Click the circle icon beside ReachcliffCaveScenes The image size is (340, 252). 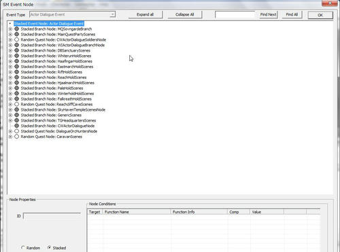tap(16, 105)
